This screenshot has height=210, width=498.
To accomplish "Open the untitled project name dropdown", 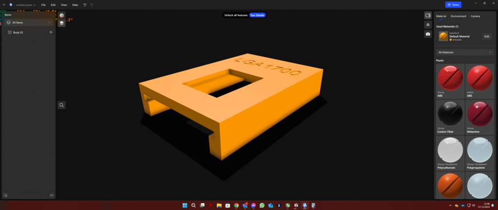I will tap(26, 5).
